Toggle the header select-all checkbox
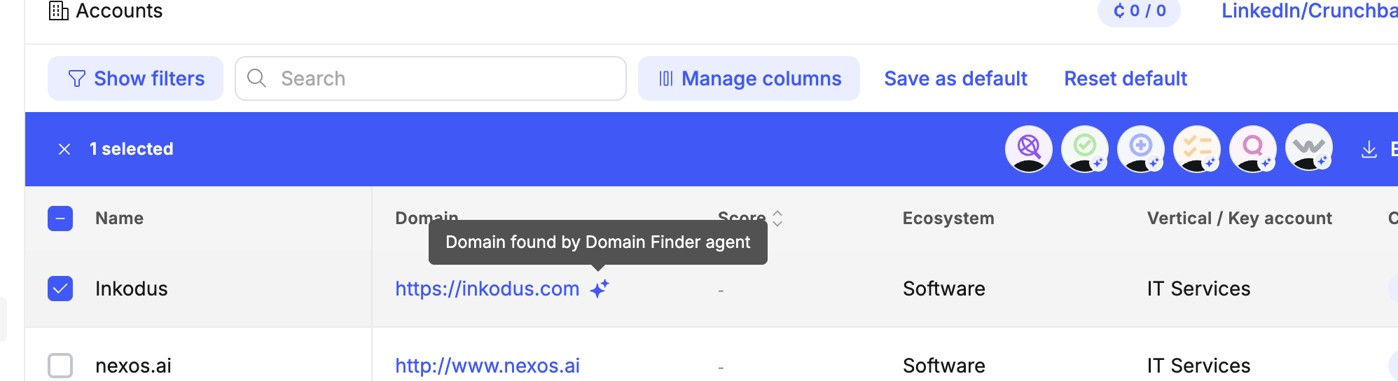The image size is (1398, 381). tap(60, 219)
